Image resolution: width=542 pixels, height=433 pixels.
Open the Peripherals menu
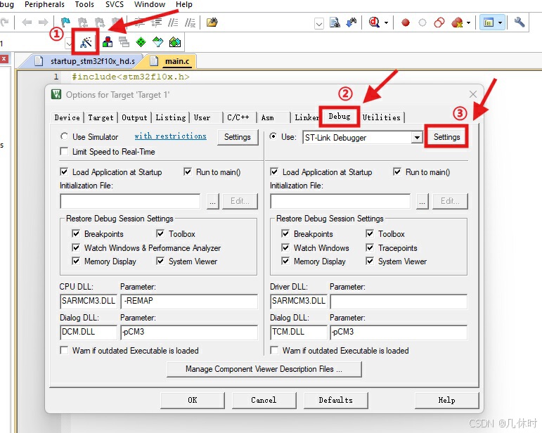pos(44,4)
